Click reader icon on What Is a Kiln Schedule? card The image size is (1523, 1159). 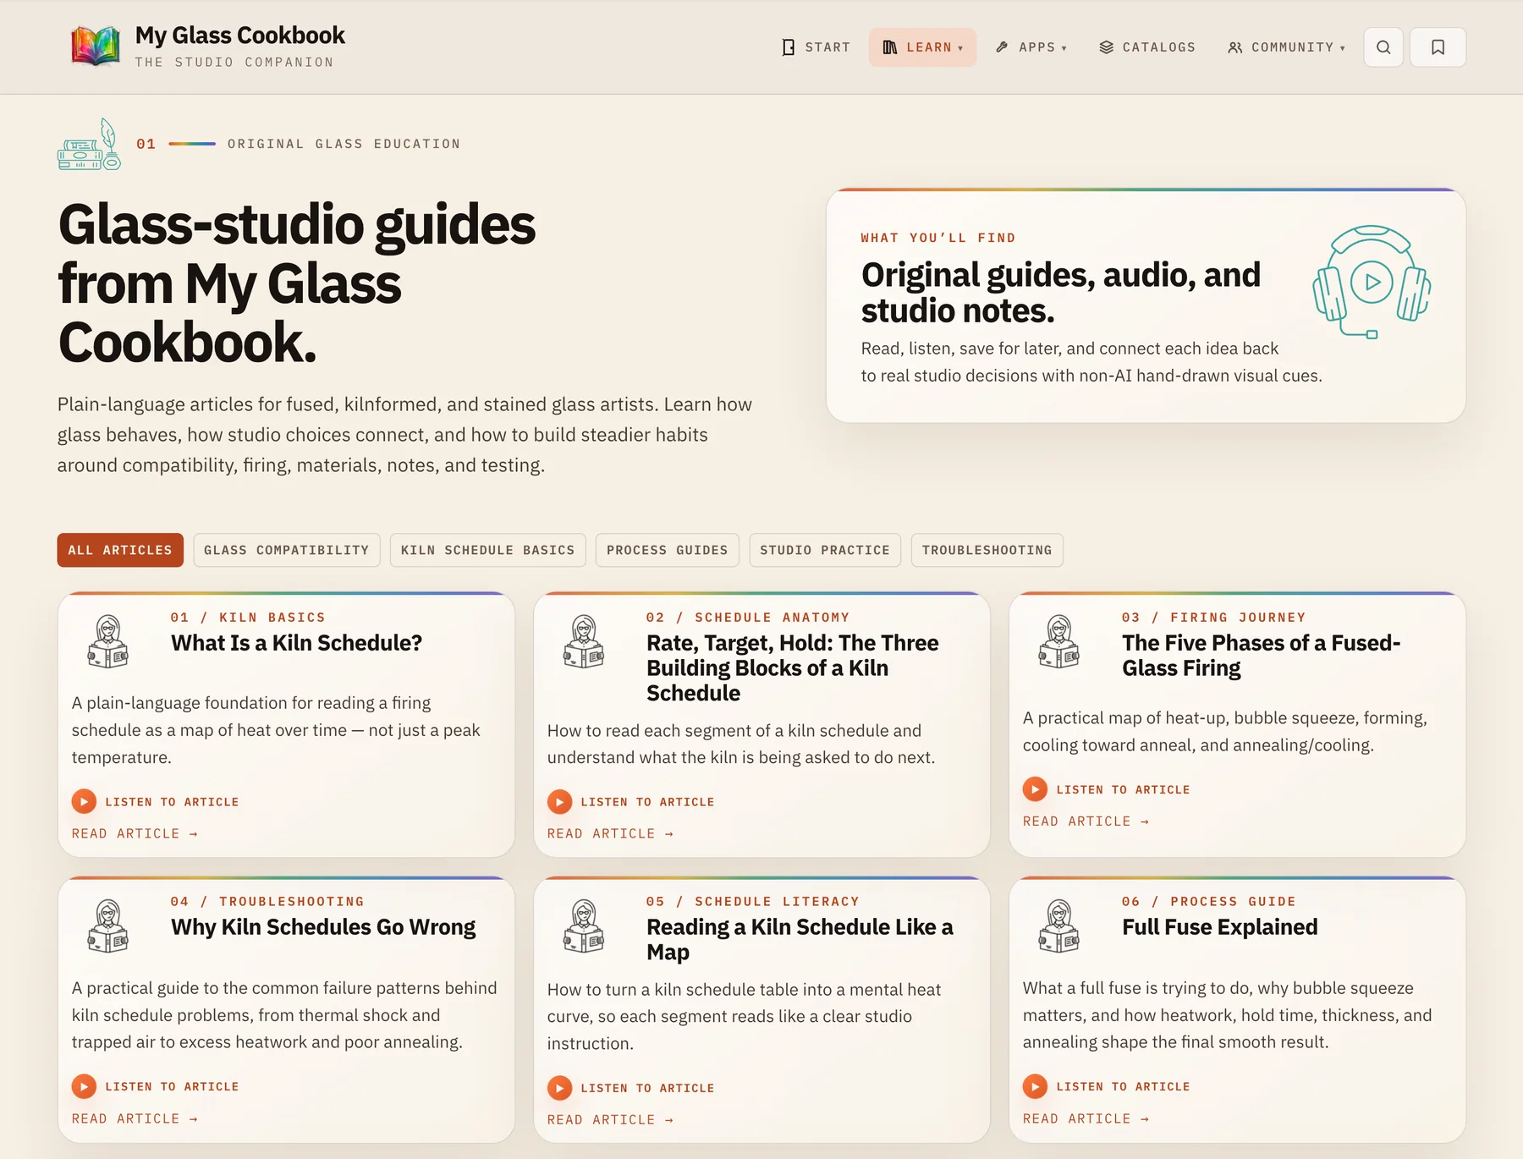click(108, 641)
